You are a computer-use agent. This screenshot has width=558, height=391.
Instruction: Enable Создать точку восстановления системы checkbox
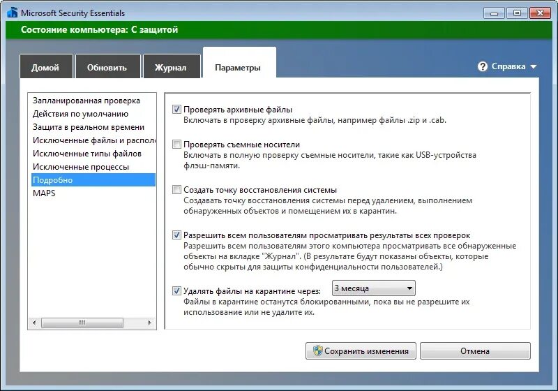(176, 189)
